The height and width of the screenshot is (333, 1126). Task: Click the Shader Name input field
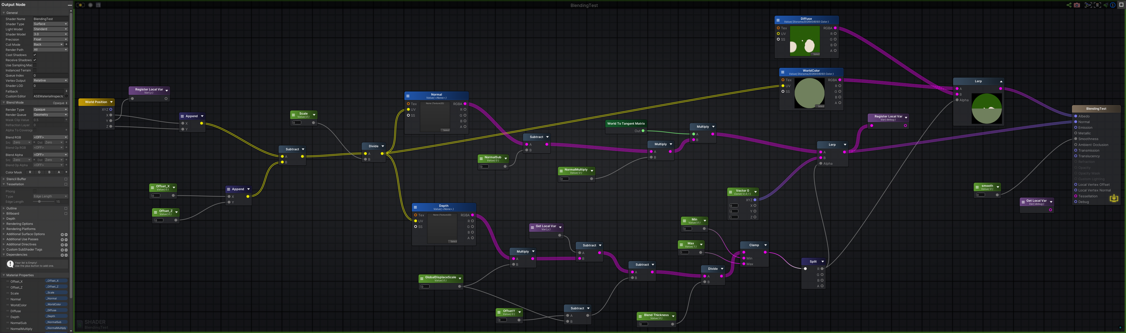[51, 19]
